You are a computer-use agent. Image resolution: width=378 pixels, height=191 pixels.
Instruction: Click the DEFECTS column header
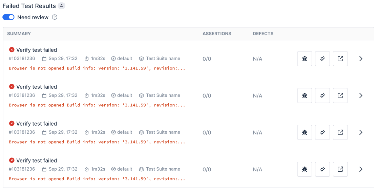(x=263, y=34)
